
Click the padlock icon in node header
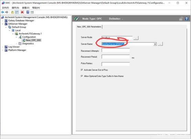[181, 19]
